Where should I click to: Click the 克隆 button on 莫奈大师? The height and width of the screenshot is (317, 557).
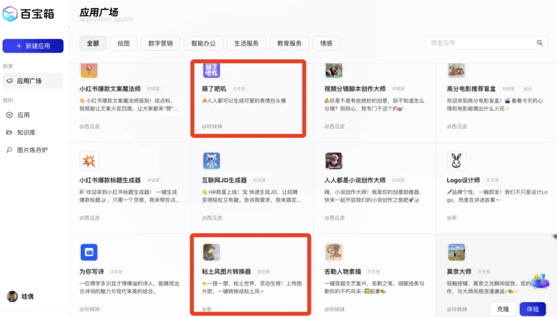pyautogui.click(x=503, y=309)
